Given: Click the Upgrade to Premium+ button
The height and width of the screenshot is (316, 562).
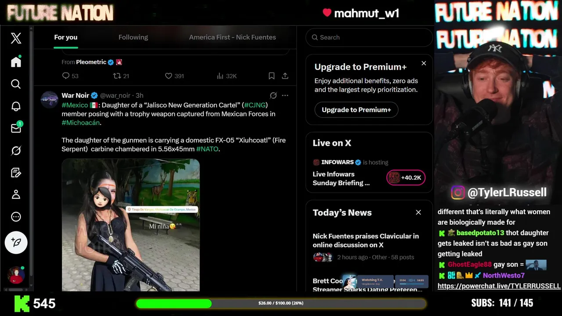Looking at the screenshot, I should pos(356,110).
